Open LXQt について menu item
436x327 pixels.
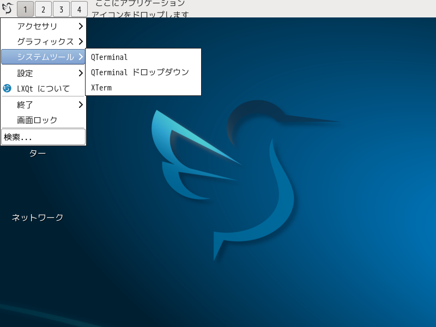tap(43, 89)
